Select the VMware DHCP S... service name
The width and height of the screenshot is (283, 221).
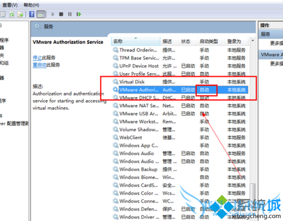[x=139, y=98]
